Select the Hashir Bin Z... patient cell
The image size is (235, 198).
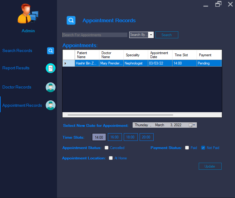coord(87,63)
